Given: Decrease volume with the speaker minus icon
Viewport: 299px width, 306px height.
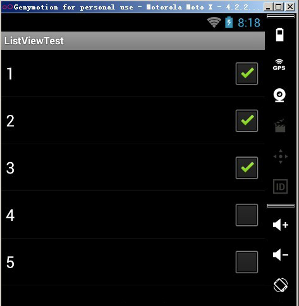Looking at the screenshot, I should coord(281,255).
